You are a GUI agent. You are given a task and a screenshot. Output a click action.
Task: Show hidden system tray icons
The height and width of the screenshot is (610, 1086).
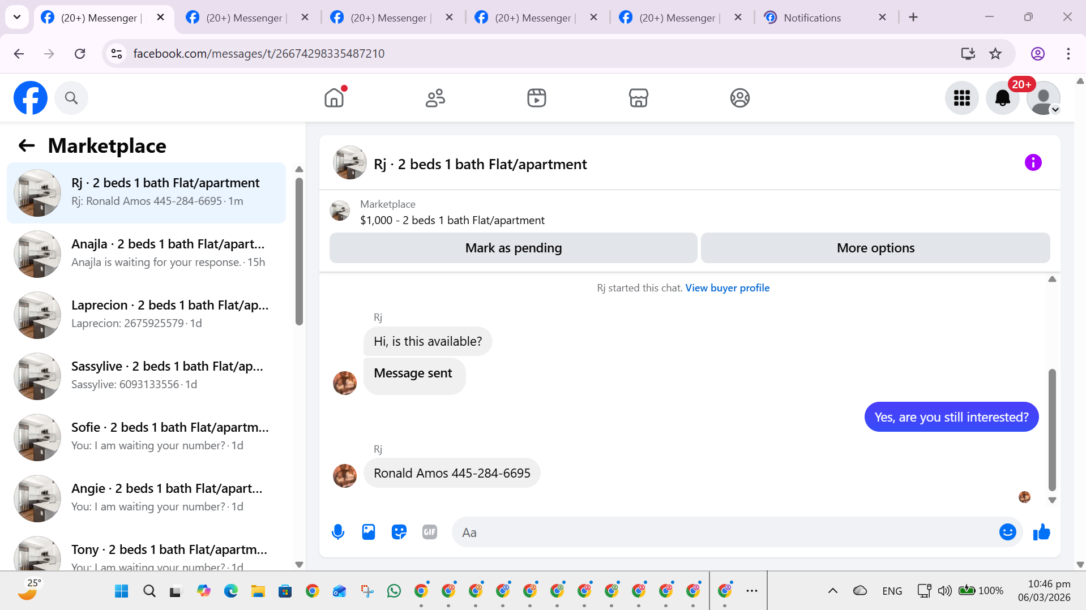[832, 591]
